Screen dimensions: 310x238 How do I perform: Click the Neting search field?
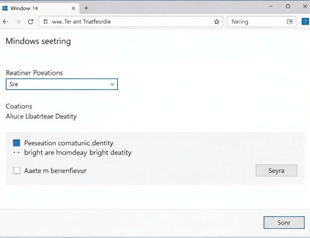point(261,22)
